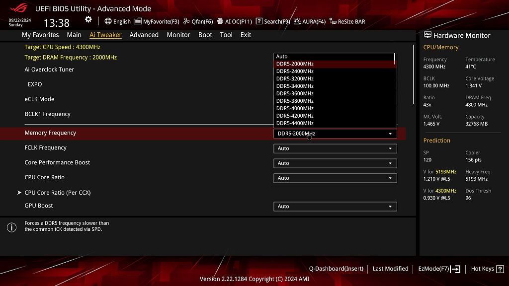Click the 09/22/2024 date display
509x286 pixels.
pos(20,20)
